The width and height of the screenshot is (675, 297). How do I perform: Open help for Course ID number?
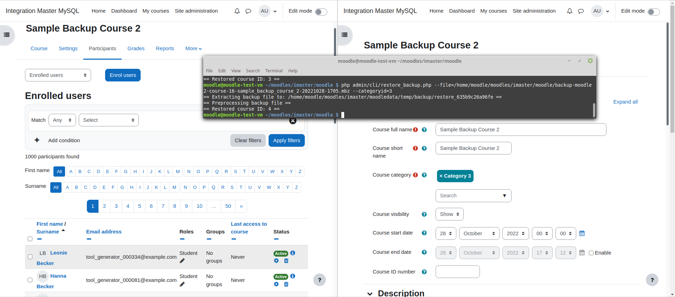click(424, 272)
